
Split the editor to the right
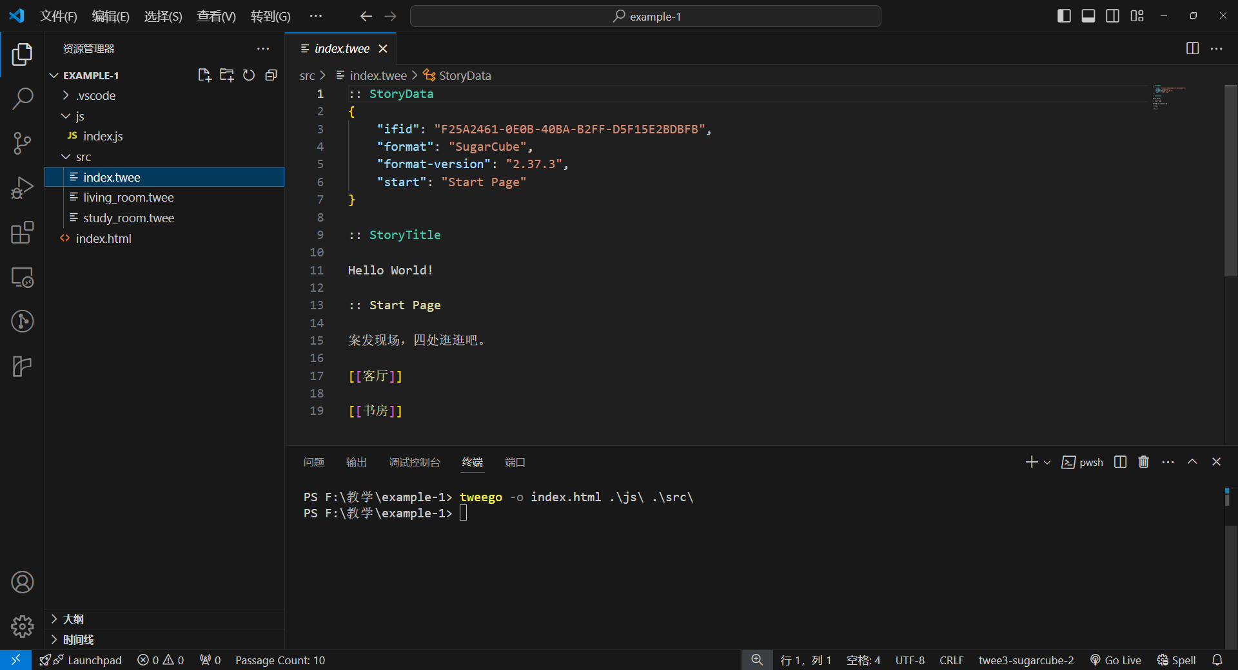pos(1192,48)
